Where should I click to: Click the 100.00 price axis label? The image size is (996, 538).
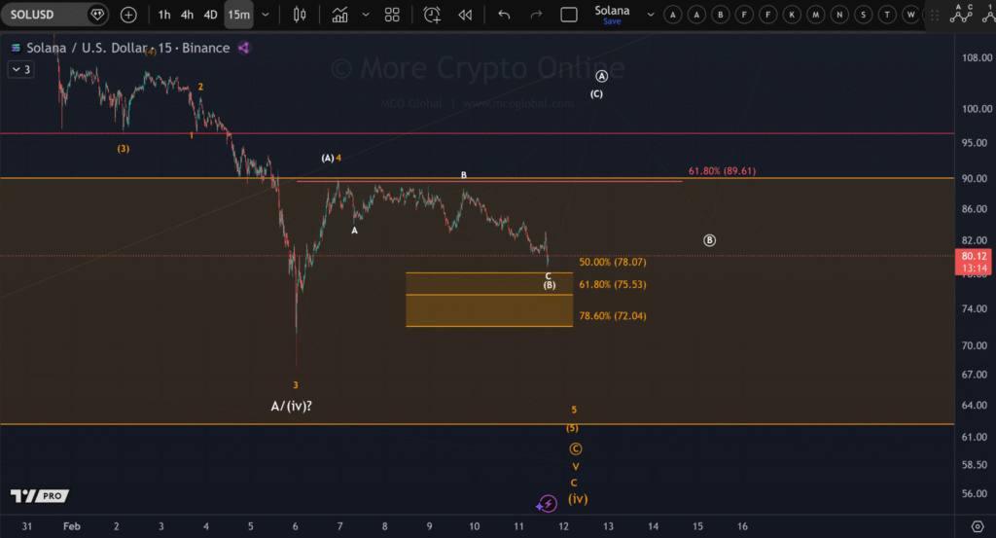977,109
